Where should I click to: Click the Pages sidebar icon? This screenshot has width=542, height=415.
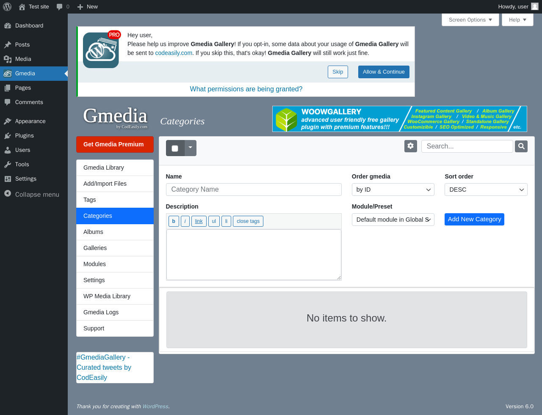coord(8,88)
